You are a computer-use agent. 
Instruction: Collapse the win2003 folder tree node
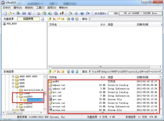(17, 97)
